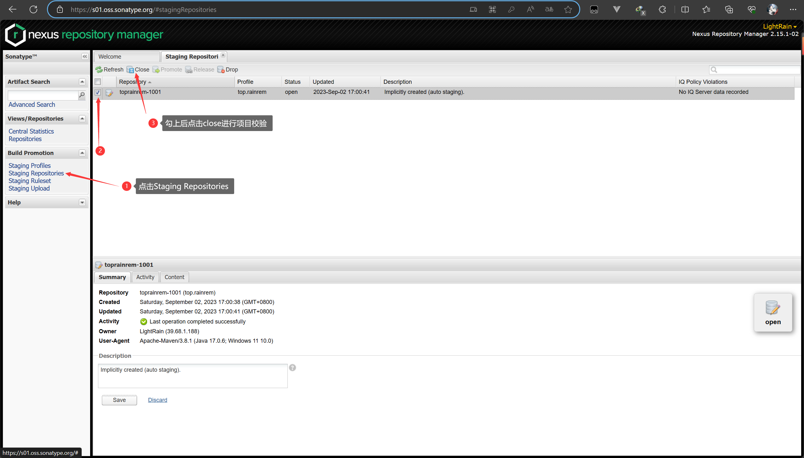Click into the Description text area
This screenshot has width=804, height=458.
193,376
